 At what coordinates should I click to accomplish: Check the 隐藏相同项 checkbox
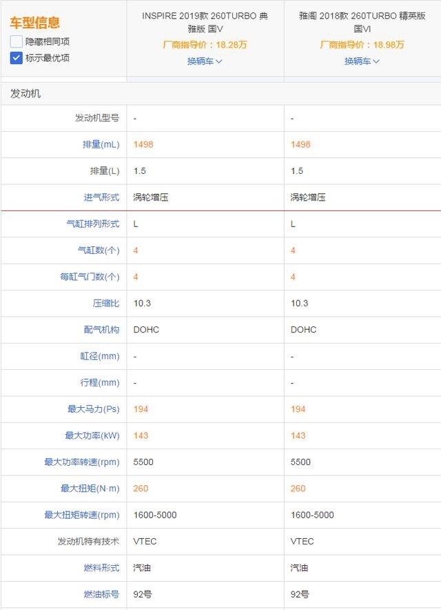pos(16,41)
